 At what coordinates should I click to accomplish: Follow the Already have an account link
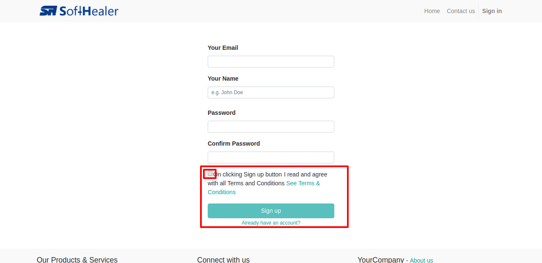[271, 223]
